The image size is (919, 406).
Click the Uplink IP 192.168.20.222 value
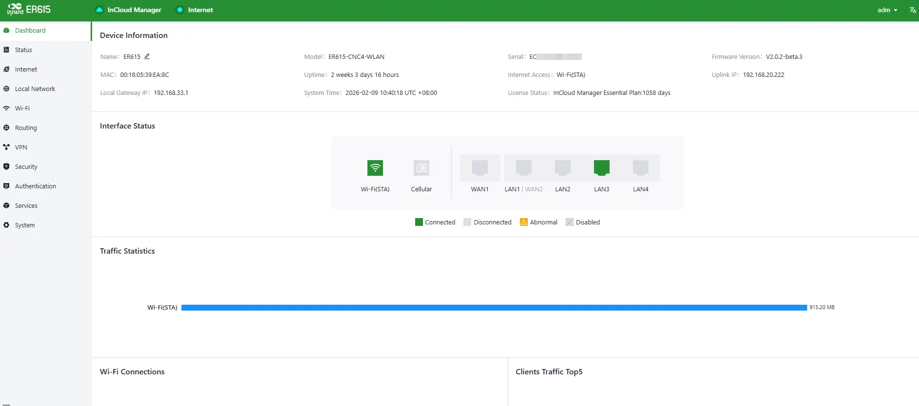764,74
